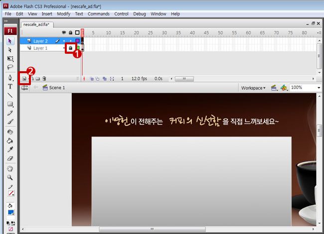Click the timeline horizontal scrollbar thumb
Viewport: 324px width, 234px height.
tap(184, 79)
